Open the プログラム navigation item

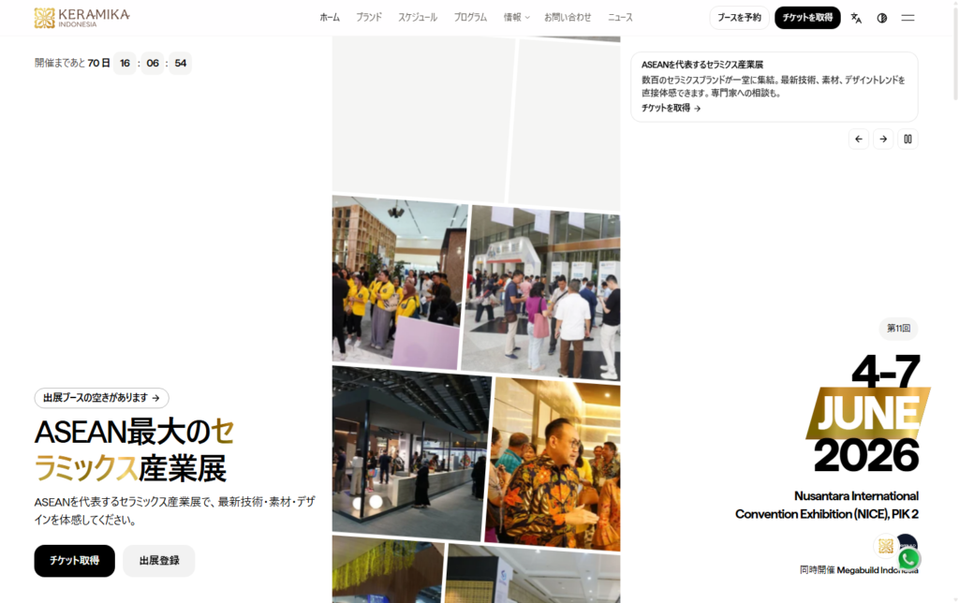(x=470, y=18)
